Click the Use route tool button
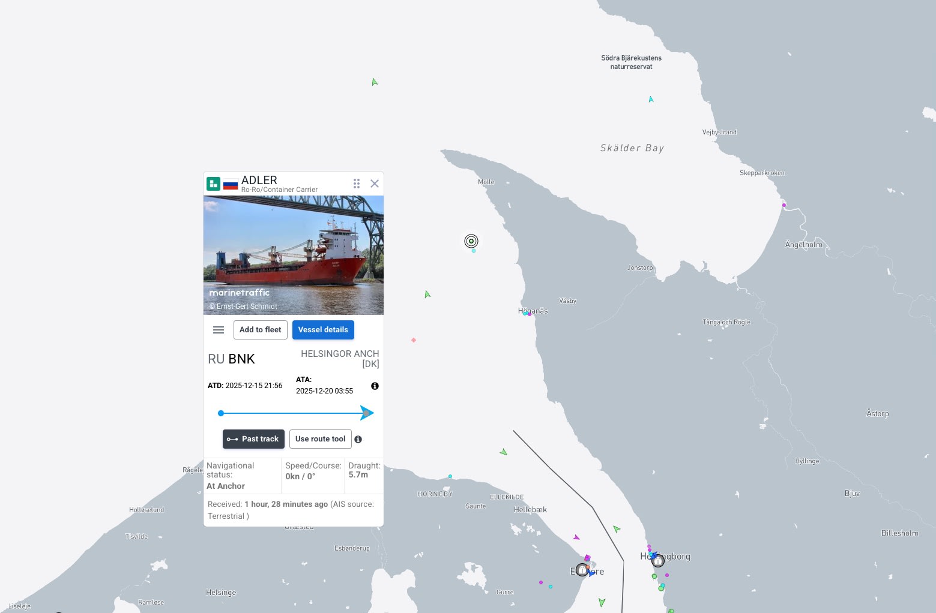The width and height of the screenshot is (936, 613). 321,439
